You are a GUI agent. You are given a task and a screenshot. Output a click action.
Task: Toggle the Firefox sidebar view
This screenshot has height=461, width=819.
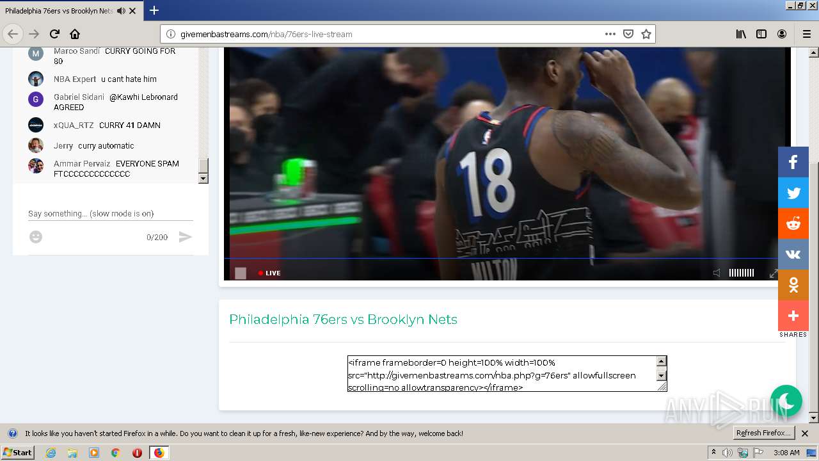761,34
